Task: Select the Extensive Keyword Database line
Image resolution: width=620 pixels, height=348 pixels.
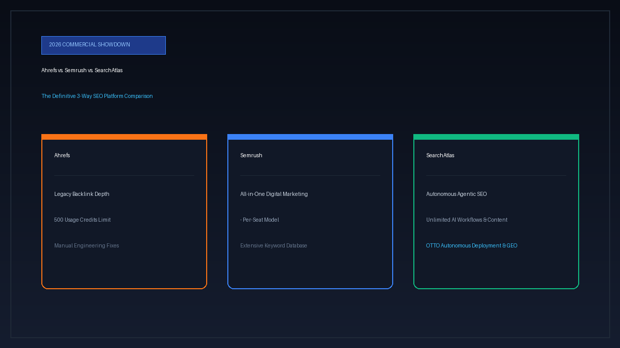Action: (x=274, y=245)
